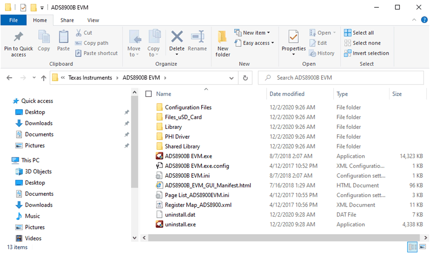Image resolution: width=430 pixels, height=253 pixels.
Task: Click the Copy icon in the Clipboard group
Action: (x=43, y=41)
